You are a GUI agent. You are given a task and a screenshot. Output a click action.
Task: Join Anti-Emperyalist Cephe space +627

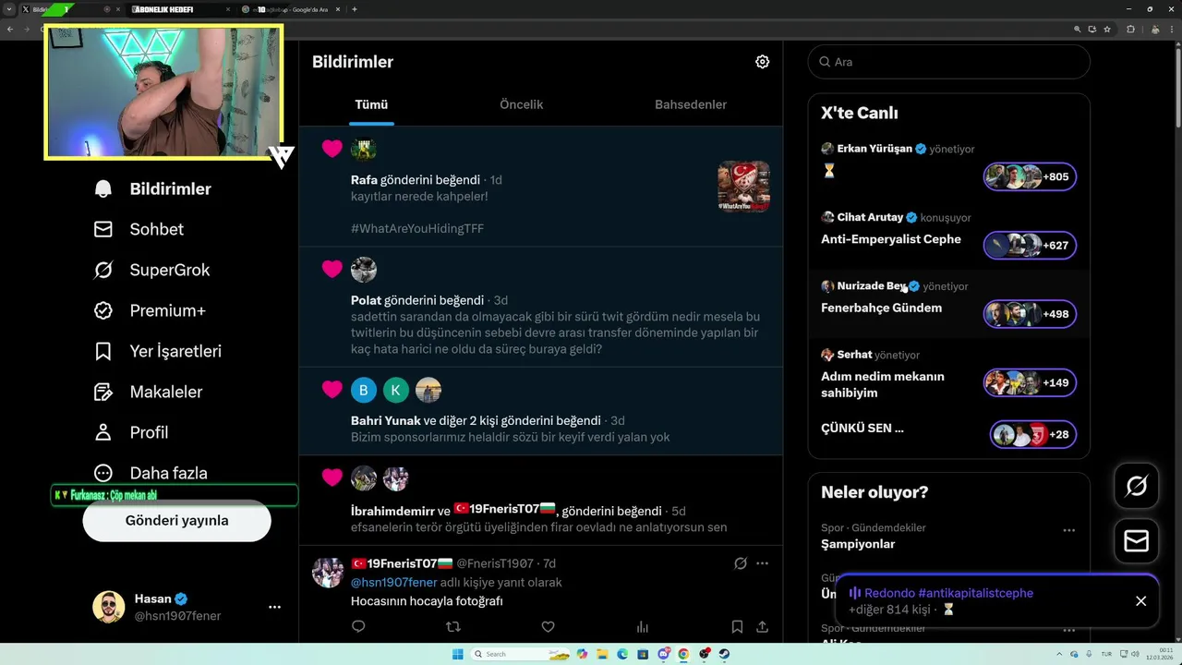pyautogui.click(x=1030, y=245)
